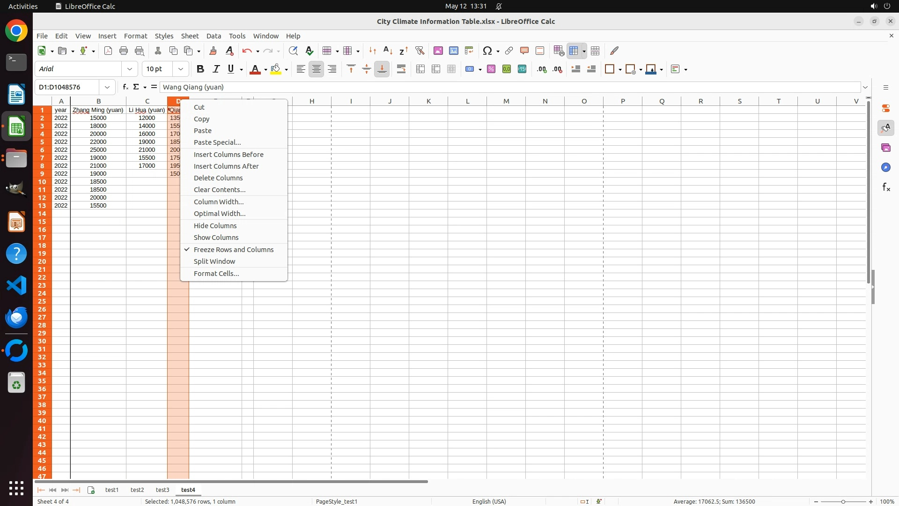
Task: Apply the yellow background highlight color
Action: tap(276, 69)
